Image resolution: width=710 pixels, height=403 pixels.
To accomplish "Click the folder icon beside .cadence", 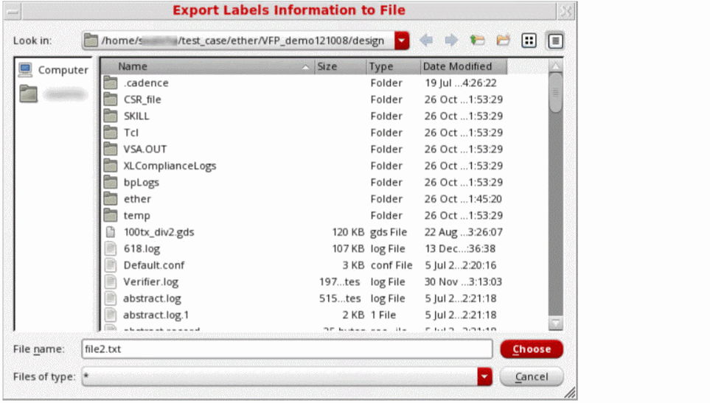I will [111, 83].
